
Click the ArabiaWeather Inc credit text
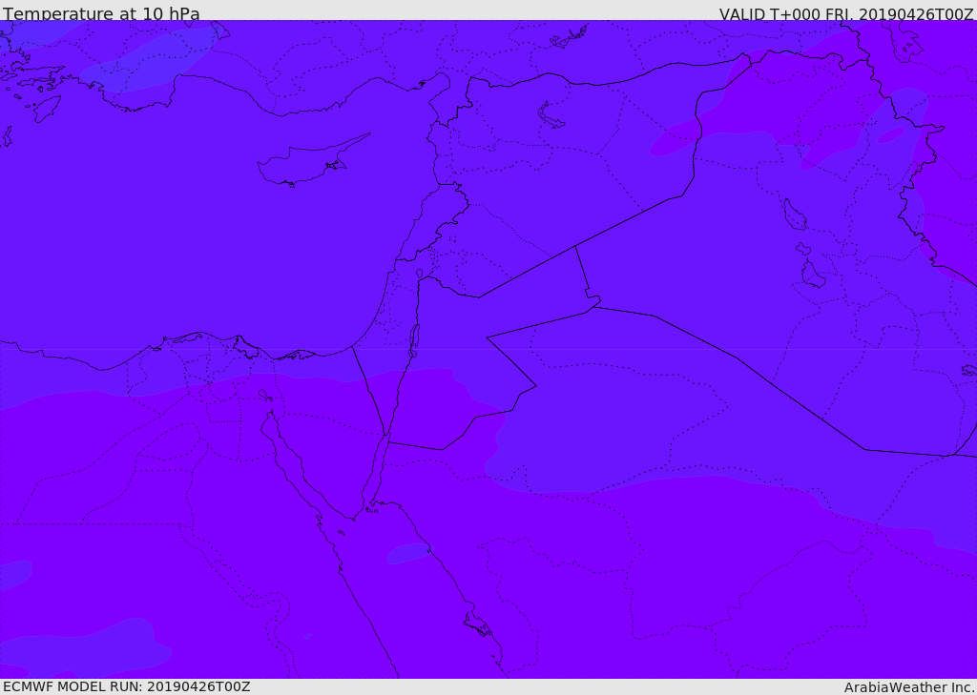pos(909,687)
